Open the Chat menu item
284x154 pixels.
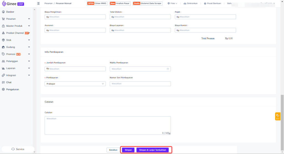(9, 82)
